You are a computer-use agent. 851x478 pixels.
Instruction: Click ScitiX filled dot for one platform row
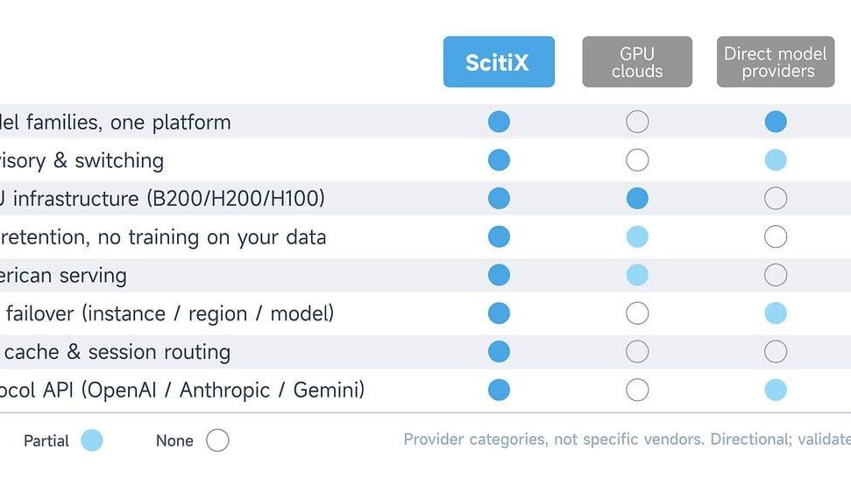coord(499,122)
